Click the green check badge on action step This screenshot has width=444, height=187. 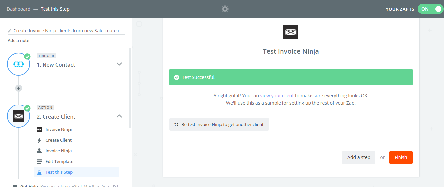(27, 108)
